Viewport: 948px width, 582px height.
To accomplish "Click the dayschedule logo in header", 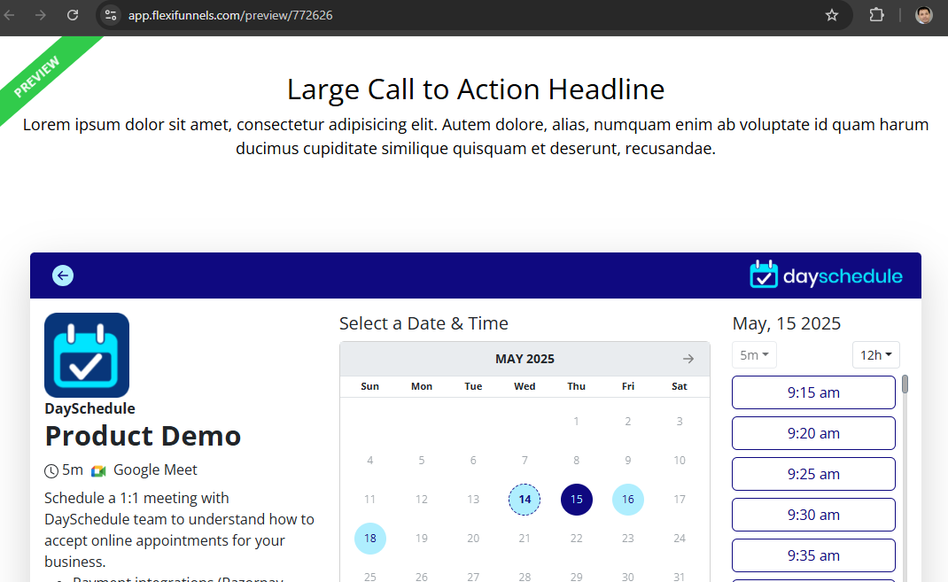I will tap(826, 275).
